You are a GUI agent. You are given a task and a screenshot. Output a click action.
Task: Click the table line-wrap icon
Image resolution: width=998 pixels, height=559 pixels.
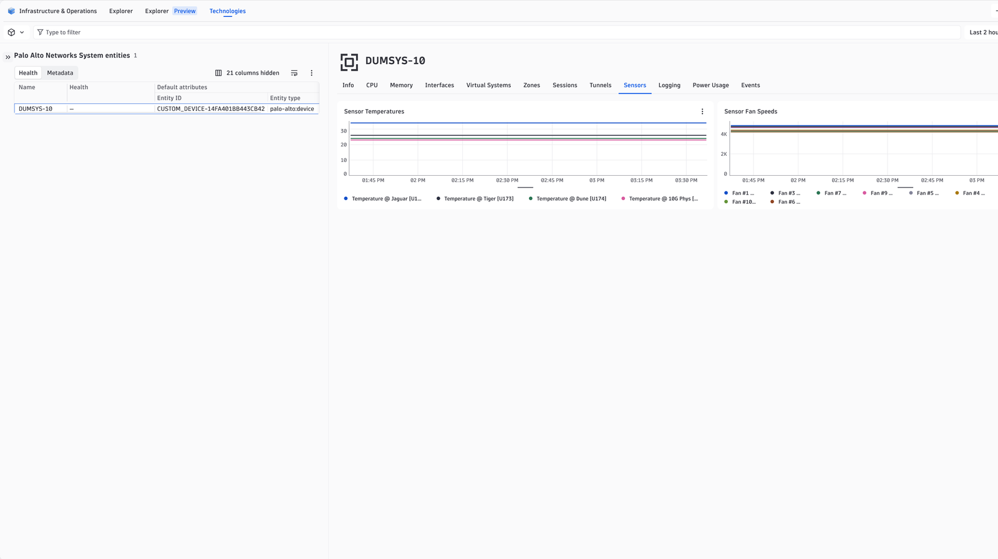[x=294, y=73]
